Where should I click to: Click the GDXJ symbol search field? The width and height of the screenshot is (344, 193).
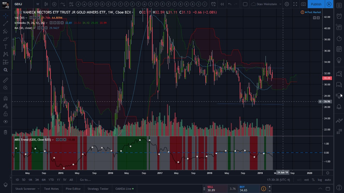pyautogui.click(x=23, y=4)
